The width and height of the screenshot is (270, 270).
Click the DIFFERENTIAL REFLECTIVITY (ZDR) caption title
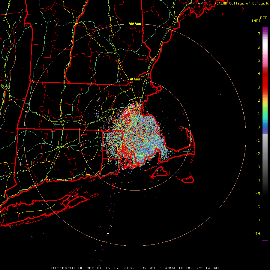click(94, 268)
